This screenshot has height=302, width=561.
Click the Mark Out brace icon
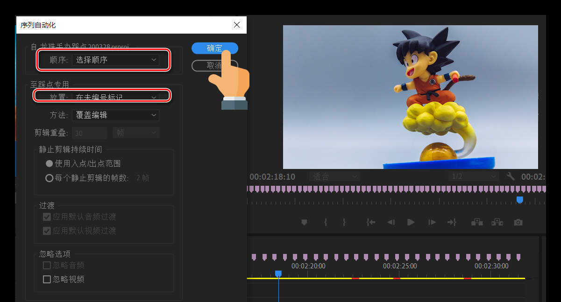tap(344, 222)
